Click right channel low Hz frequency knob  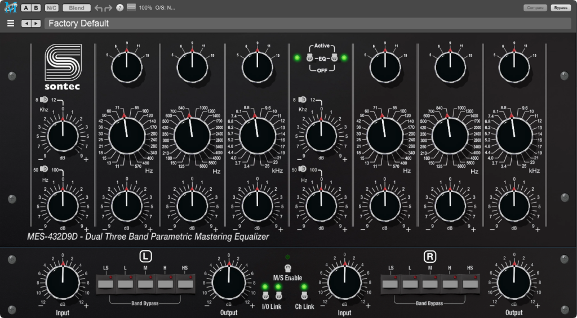[385, 136]
